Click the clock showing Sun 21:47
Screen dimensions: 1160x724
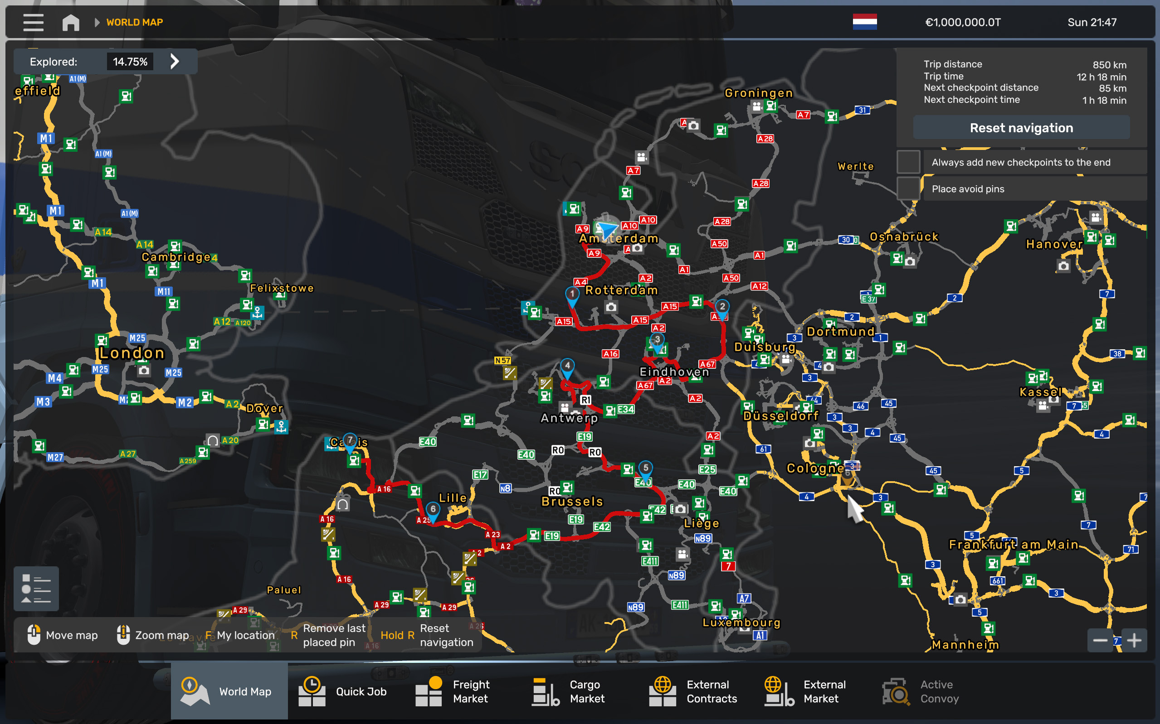click(x=1092, y=22)
